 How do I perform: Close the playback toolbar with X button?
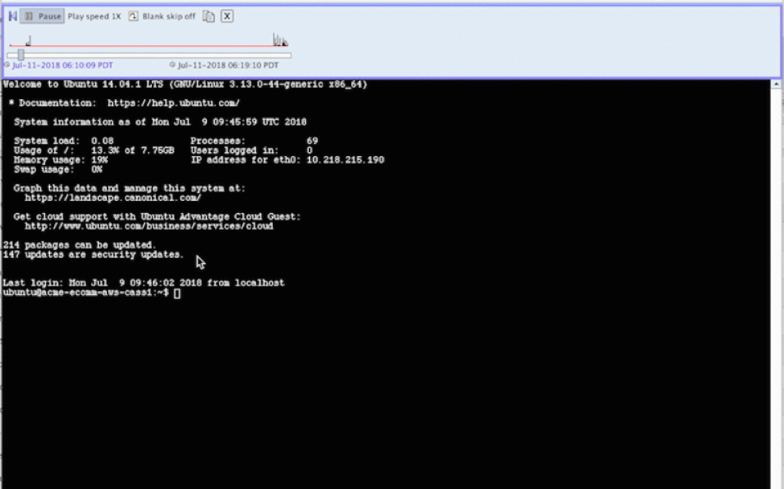coord(227,16)
